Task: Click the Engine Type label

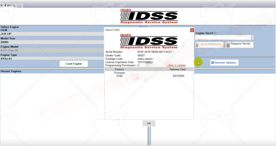Action: click(x=9, y=55)
